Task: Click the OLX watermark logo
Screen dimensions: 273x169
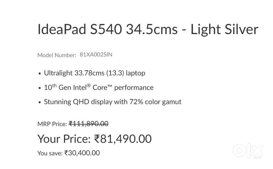Action: pos(248,150)
